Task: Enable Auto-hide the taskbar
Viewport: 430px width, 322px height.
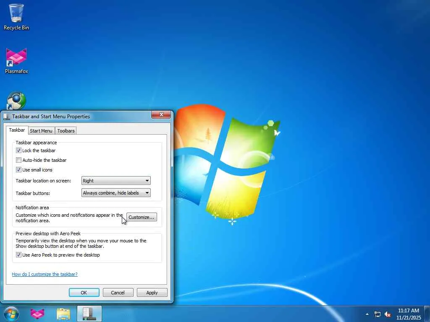Action: 18,160
